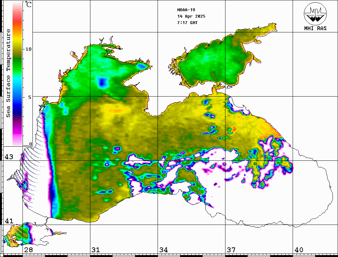Click the "Sea Surface Temperature" vertical label
The height and width of the screenshot is (257, 338).
click(x=8, y=73)
